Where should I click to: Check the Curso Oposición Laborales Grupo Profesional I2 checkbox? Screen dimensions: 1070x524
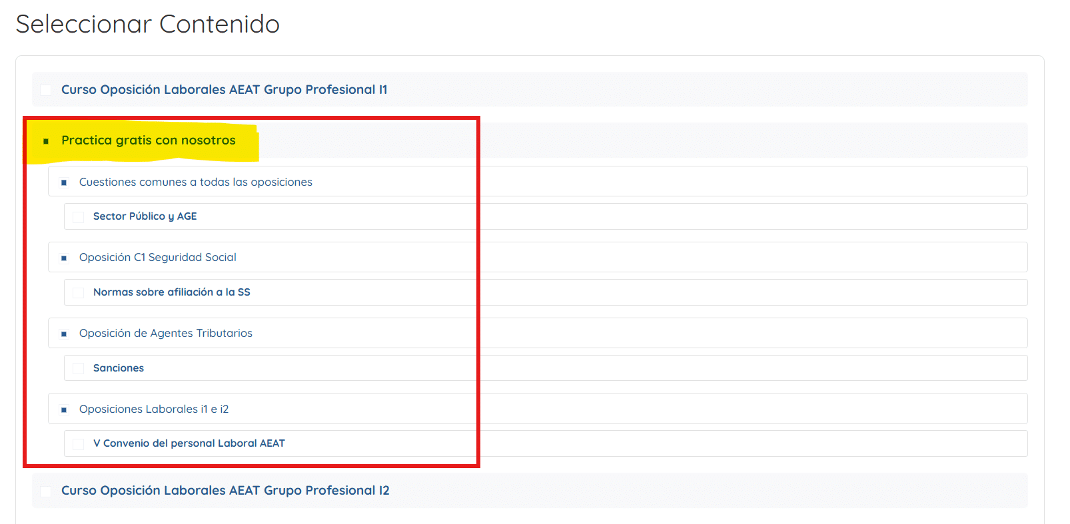point(46,491)
